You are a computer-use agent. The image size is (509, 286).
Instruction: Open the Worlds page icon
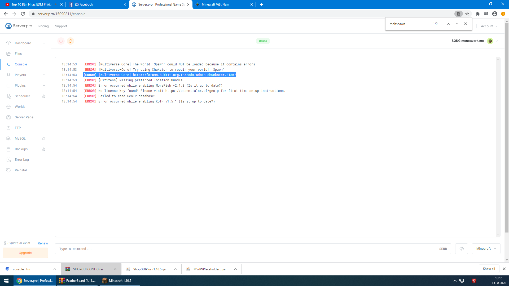pyautogui.click(x=8, y=107)
